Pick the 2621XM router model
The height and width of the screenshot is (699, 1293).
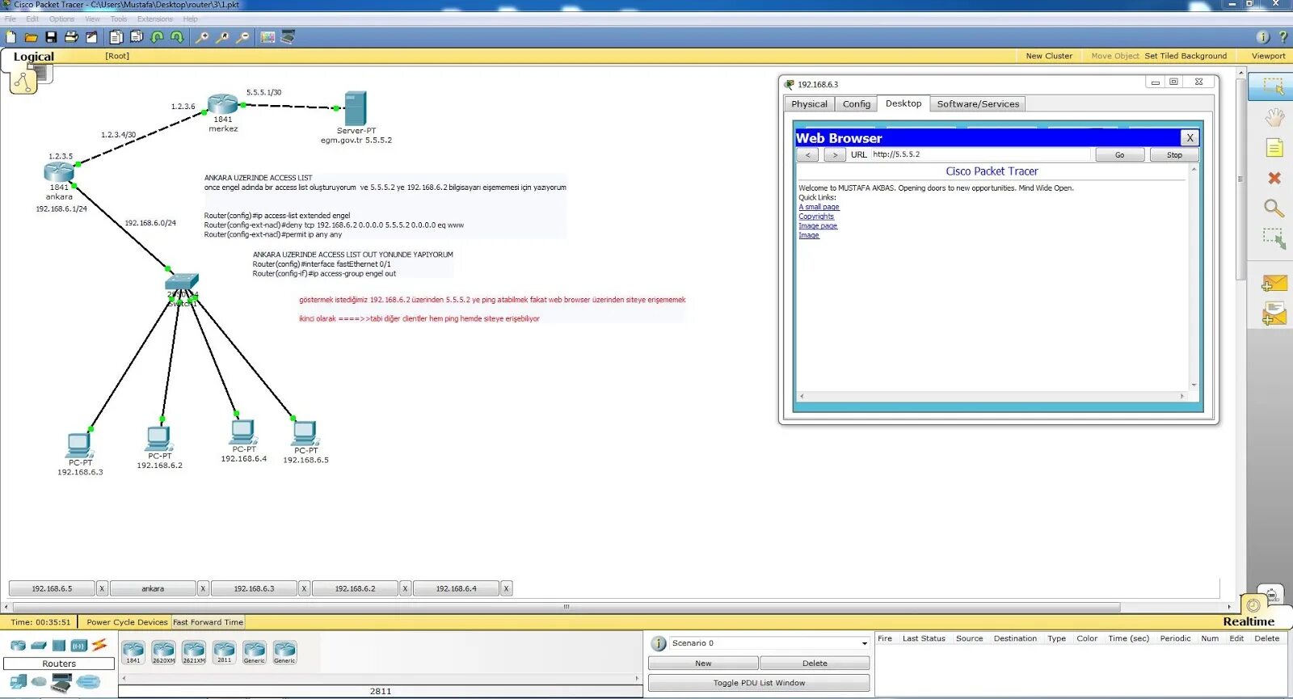tap(193, 651)
